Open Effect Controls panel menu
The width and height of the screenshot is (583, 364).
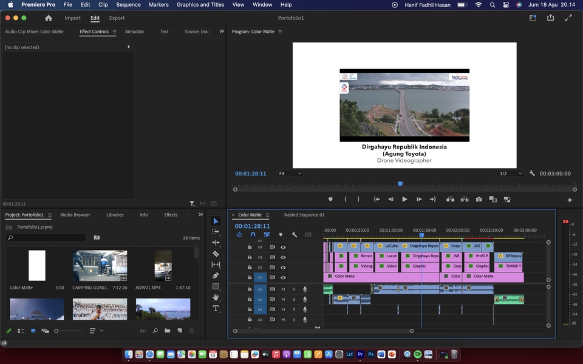115,32
